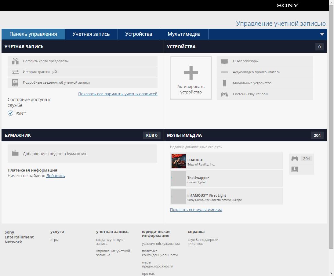
Task: Select Аудио/видео проигрыватели category
Action: [x=265, y=72]
